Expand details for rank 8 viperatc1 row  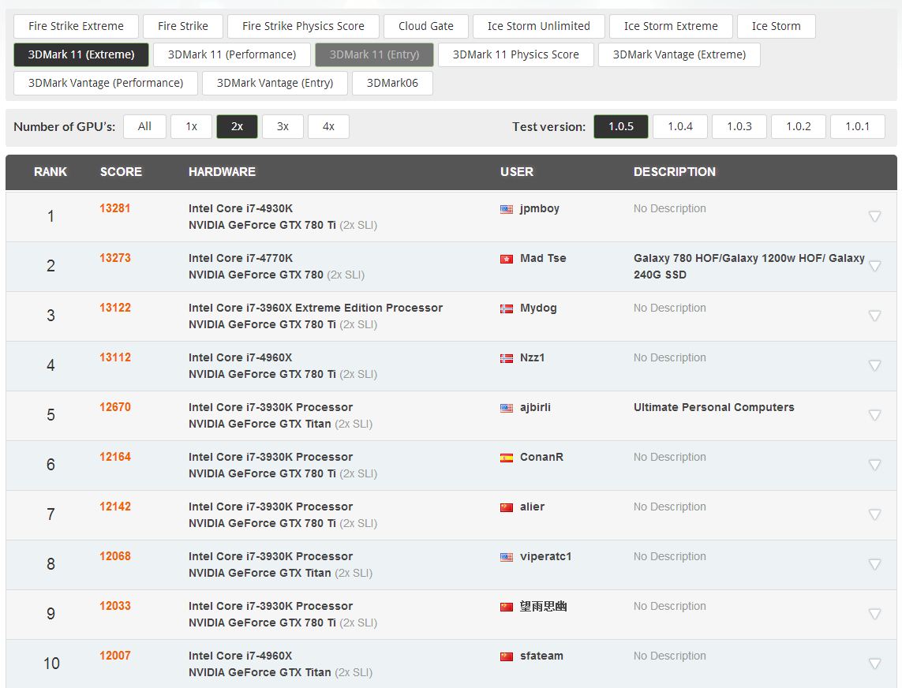874,564
